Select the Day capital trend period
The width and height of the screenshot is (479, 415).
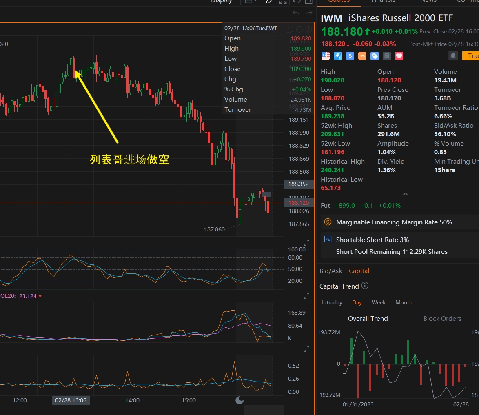(x=357, y=302)
